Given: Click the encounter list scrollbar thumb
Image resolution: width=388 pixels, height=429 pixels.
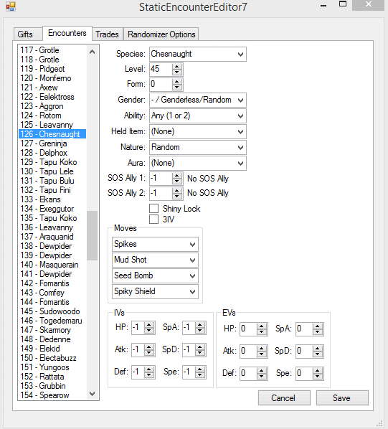Looking at the screenshot, I should click(92, 235).
